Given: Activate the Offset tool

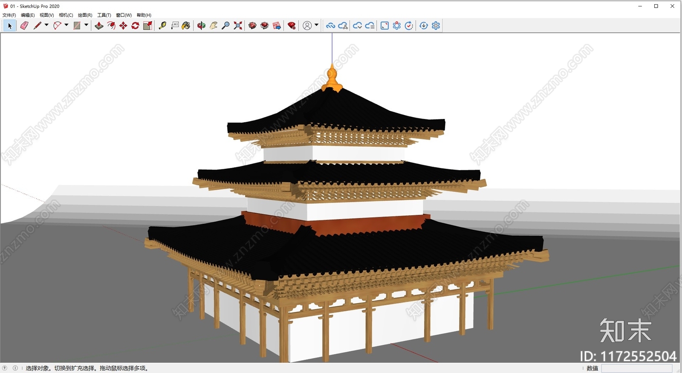Looking at the screenshot, I should tap(111, 26).
